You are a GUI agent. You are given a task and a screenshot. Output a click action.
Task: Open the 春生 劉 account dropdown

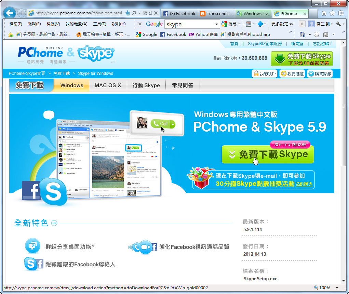click(x=321, y=24)
